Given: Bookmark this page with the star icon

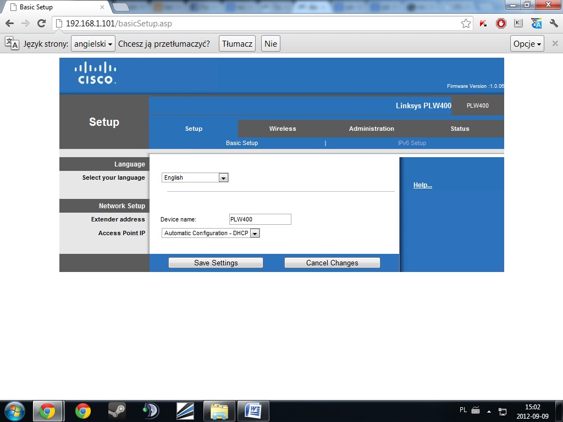Looking at the screenshot, I should point(466,24).
